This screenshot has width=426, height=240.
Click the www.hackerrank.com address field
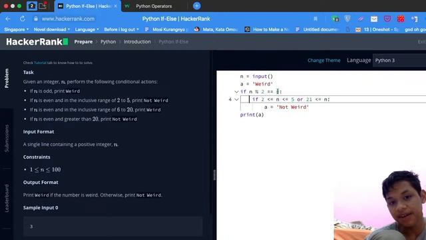point(68,19)
